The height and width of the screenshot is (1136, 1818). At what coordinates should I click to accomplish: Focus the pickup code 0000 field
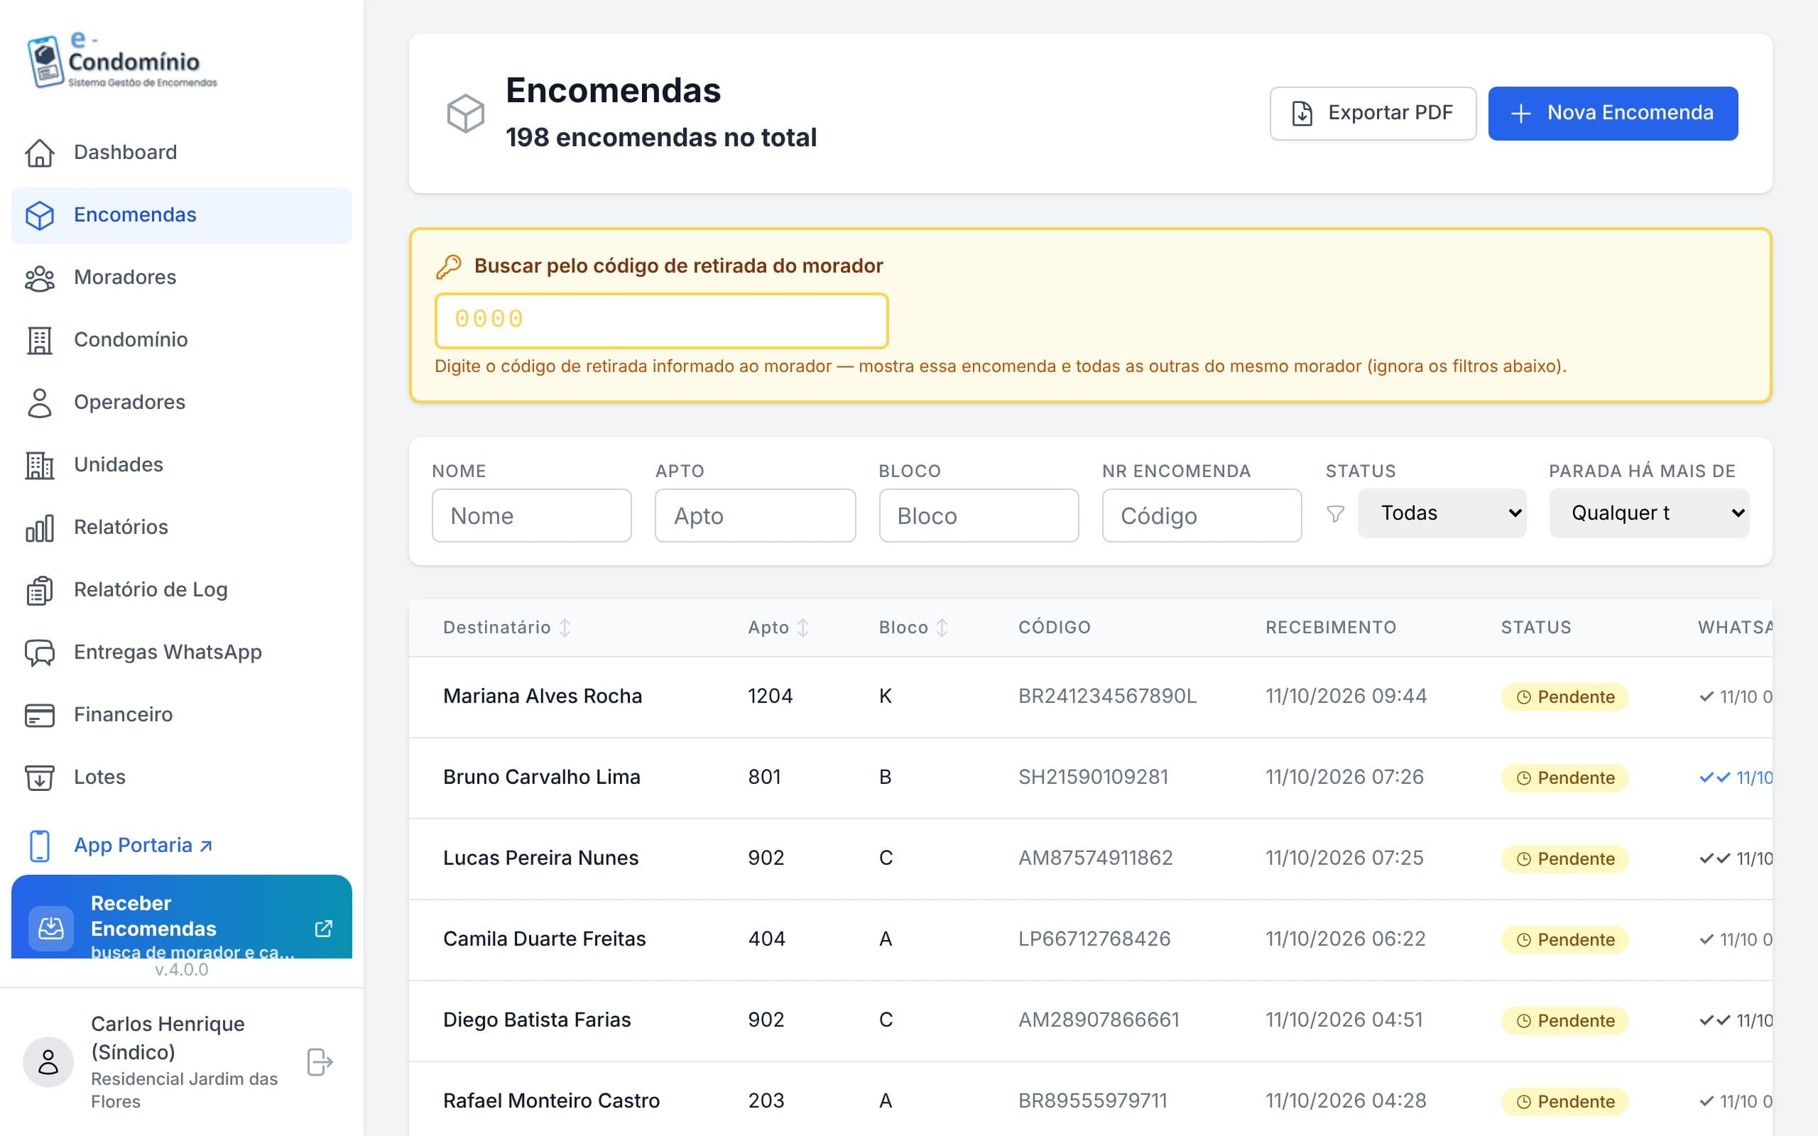(x=661, y=320)
